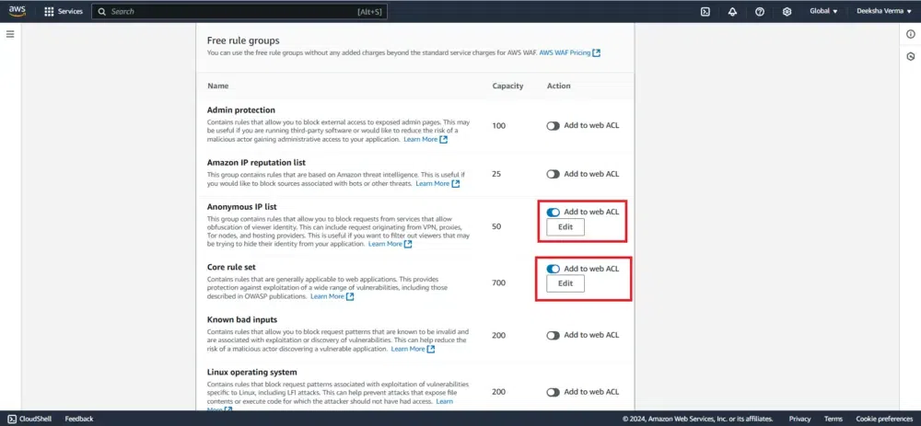The image size is (921, 426).
Task: Open CloudShell in the footer
Action: click(30, 419)
